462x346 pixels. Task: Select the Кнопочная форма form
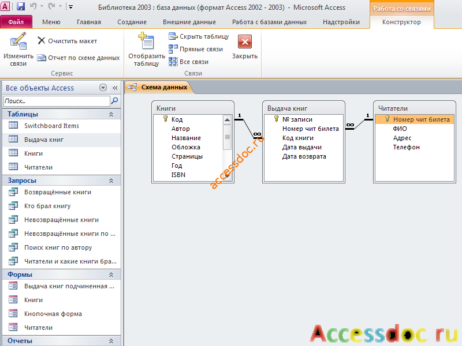[x=62, y=314]
